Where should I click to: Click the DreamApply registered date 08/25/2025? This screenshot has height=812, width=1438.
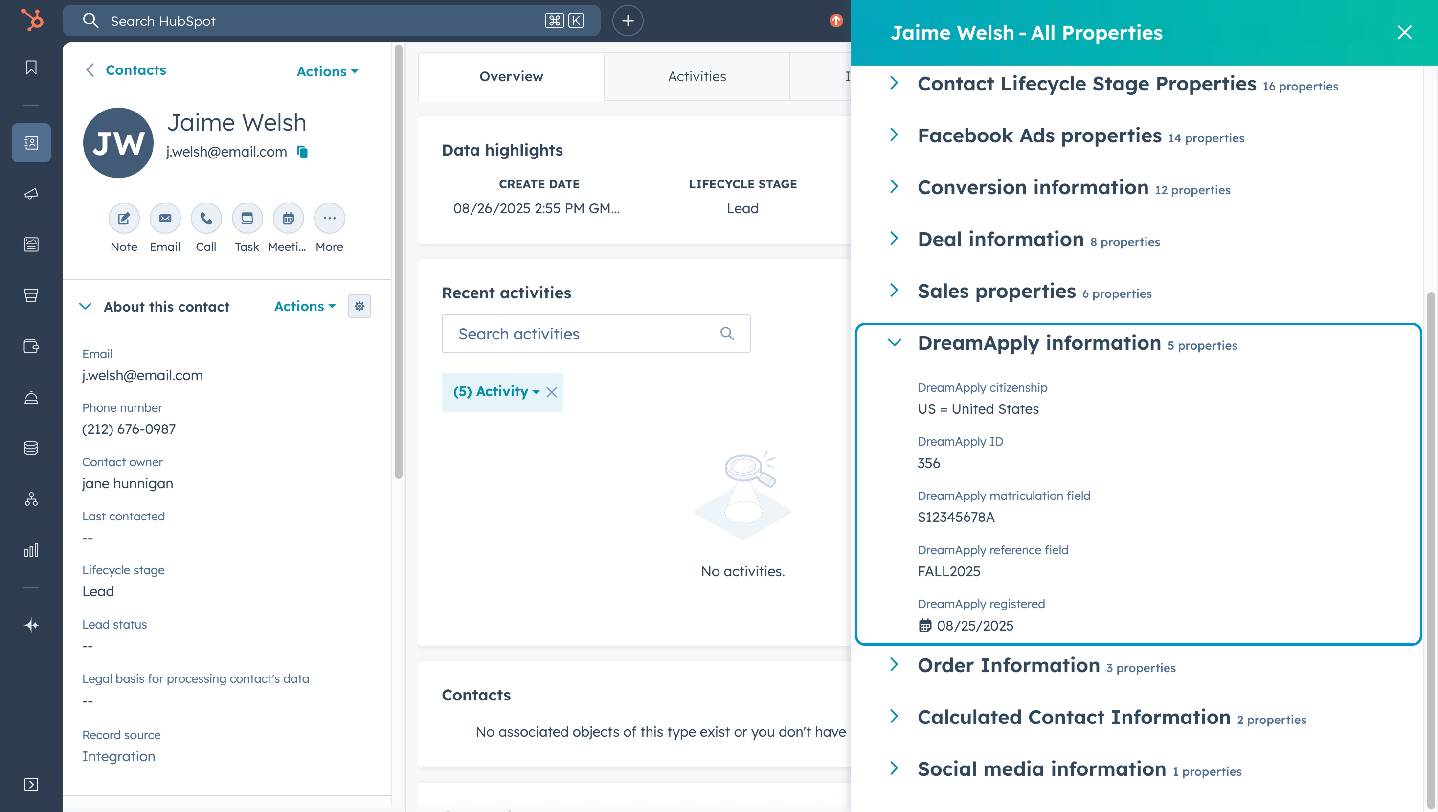[975, 626]
